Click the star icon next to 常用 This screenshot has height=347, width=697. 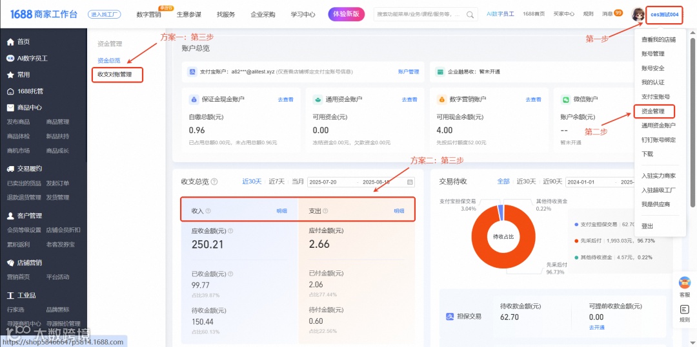pyautogui.click(x=11, y=75)
